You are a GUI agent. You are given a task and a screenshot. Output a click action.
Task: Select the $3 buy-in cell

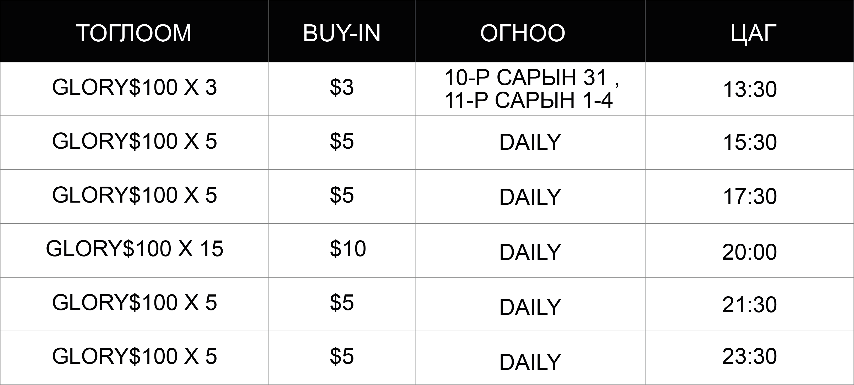(x=342, y=89)
